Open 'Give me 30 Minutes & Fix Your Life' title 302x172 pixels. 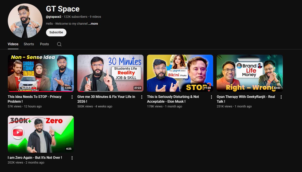pos(106,99)
